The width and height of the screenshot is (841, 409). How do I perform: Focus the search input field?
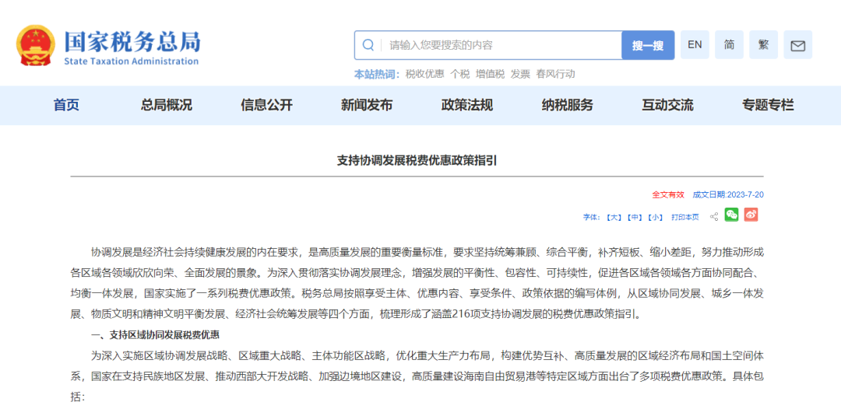click(x=498, y=45)
